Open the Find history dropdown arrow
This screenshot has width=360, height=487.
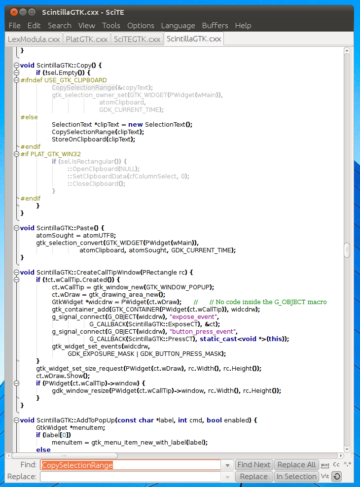[x=227, y=465]
